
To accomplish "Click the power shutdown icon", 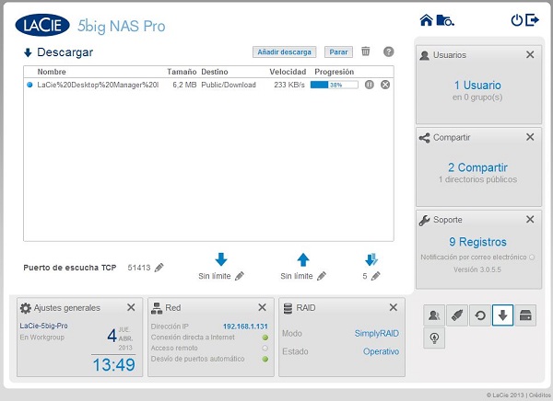I will click(517, 20).
